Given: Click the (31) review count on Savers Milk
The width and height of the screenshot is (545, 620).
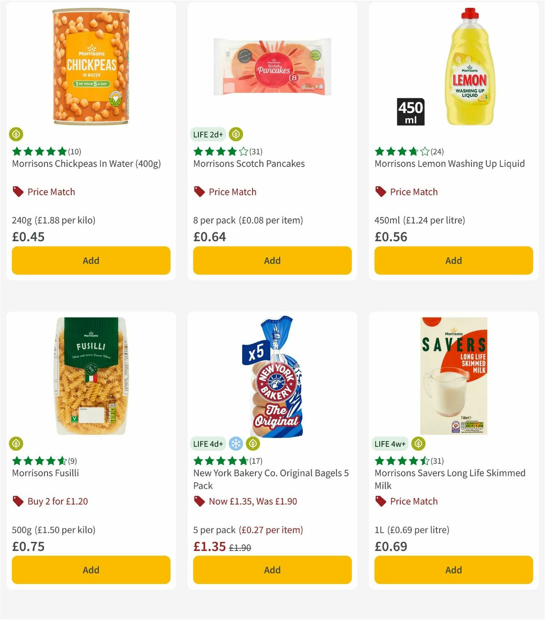Looking at the screenshot, I should [x=438, y=461].
